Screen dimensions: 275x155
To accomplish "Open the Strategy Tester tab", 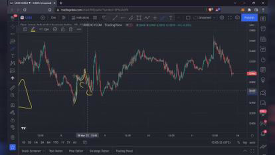I will point(99,151).
